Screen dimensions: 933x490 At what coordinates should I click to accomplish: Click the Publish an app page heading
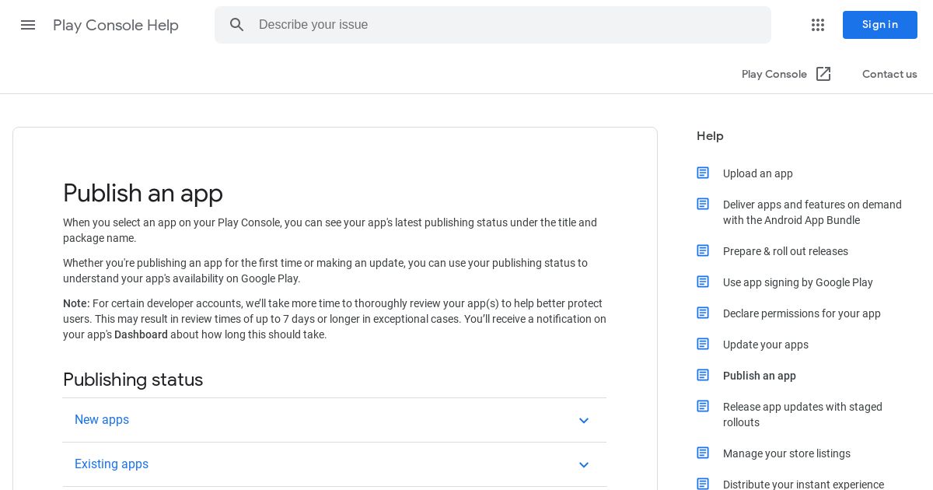143,193
